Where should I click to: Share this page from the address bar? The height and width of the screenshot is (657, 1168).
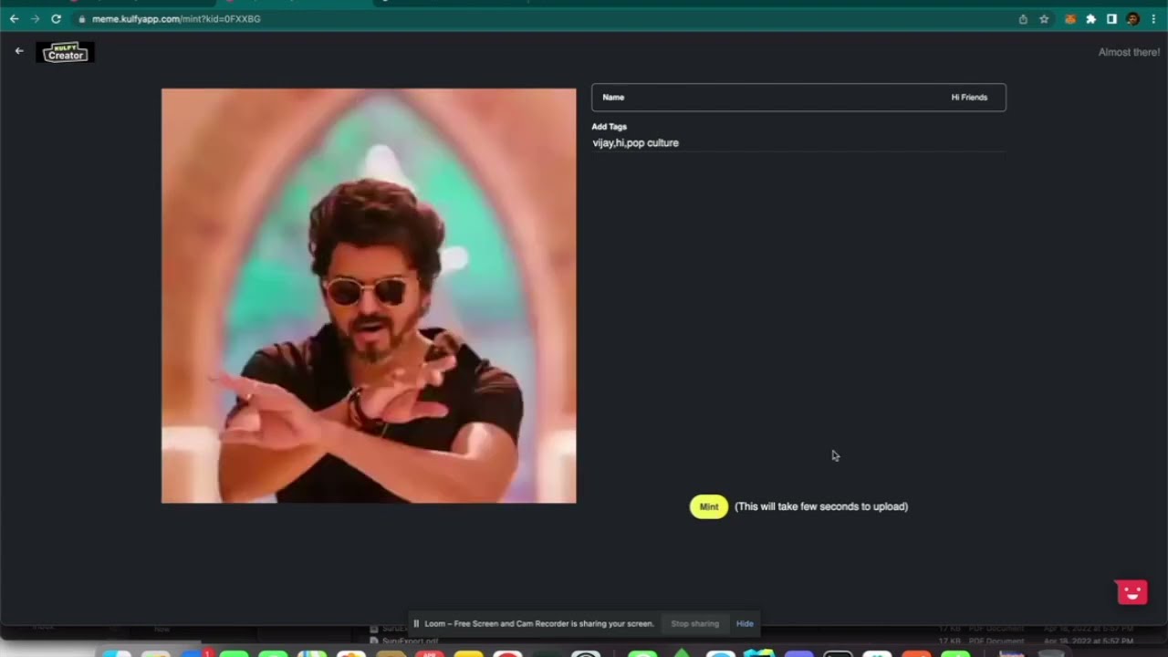(x=1023, y=18)
